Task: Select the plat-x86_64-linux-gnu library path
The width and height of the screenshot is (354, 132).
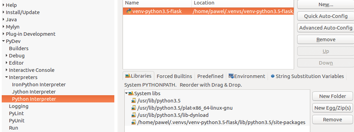Action: (x=185, y=108)
